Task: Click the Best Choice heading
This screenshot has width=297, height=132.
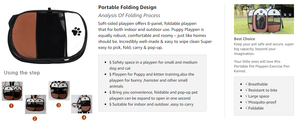Action: click(x=245, y=39)
